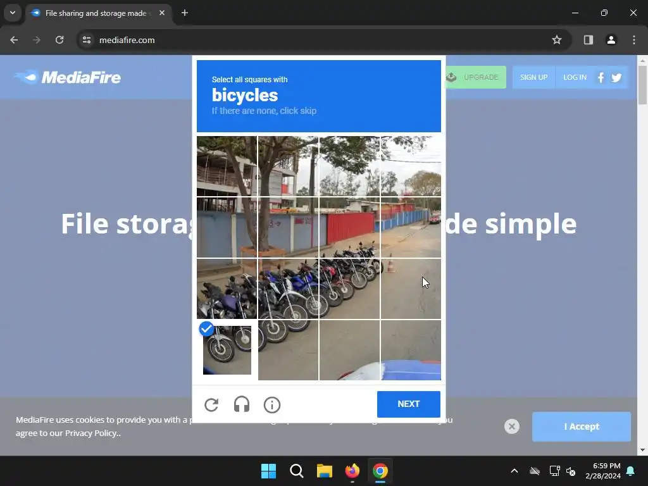Toggle the Chrome side panel
Screen dimensions: 648x486
click(589, 40)
